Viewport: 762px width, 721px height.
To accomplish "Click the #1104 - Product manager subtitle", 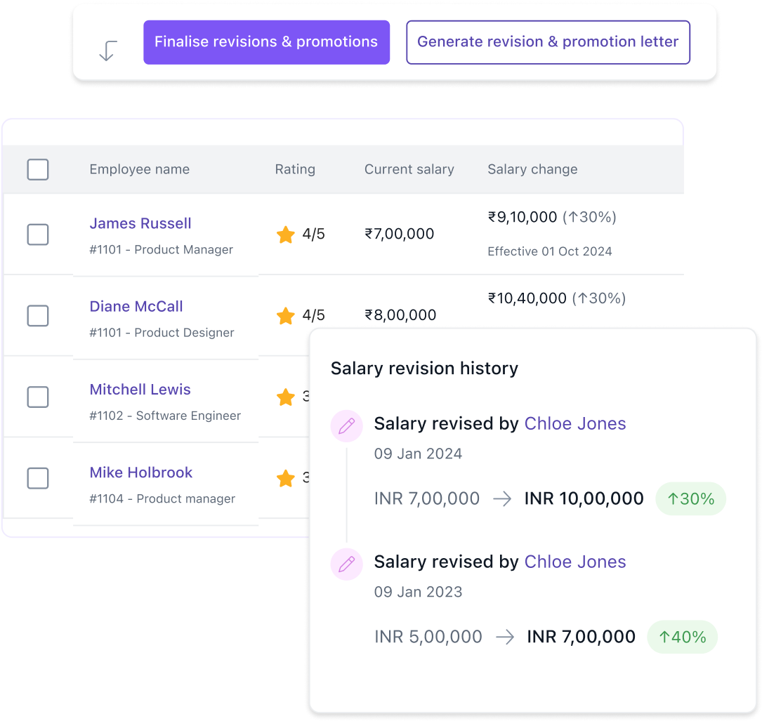I will 162,498.
